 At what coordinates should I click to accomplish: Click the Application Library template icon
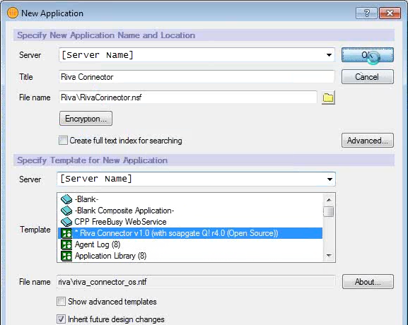(66, 256)
